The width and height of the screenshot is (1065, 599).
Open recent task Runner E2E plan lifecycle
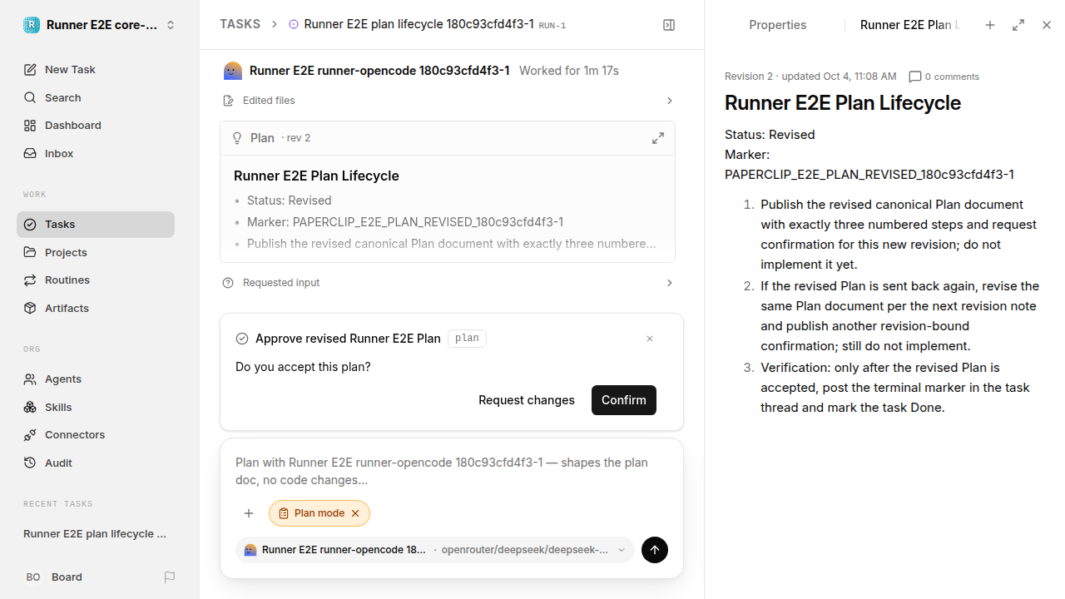coord(96,533)
